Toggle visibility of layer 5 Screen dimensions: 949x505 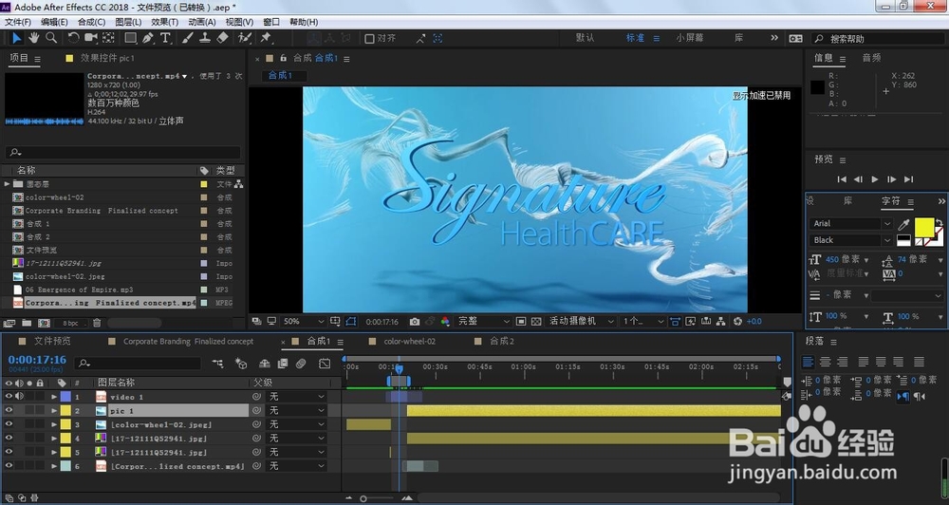pyautogui.click(x=9, y=453)
